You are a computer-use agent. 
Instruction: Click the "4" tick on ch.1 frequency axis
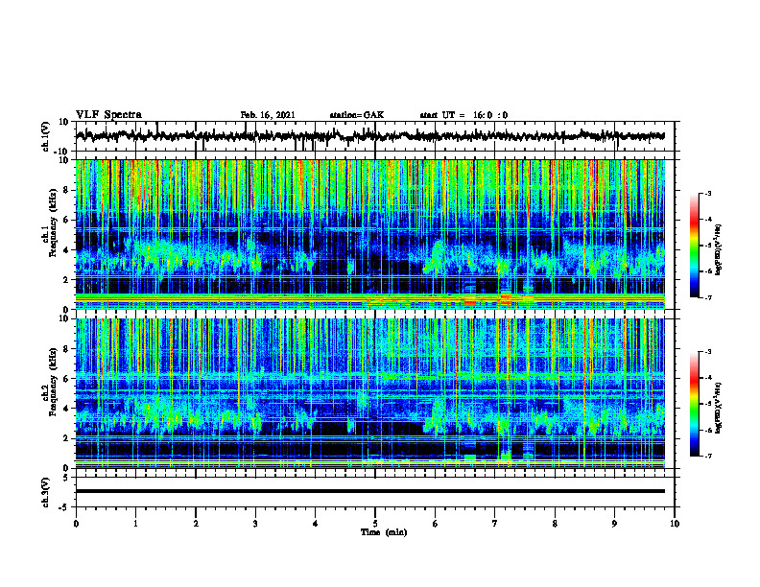(x=66, y=250)
